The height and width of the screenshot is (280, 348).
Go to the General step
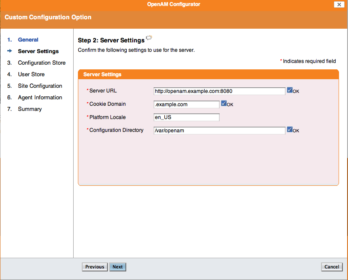28,40
